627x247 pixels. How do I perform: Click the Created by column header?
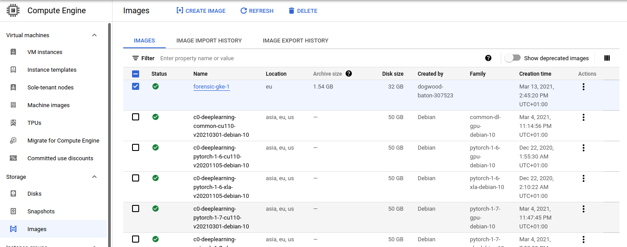pyautogui.click(x=430, y=74)
